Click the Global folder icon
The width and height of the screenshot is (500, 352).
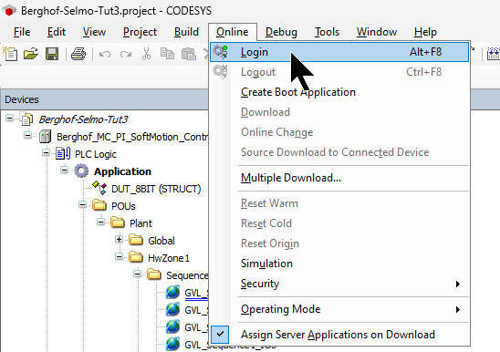(x=136, y=240)
